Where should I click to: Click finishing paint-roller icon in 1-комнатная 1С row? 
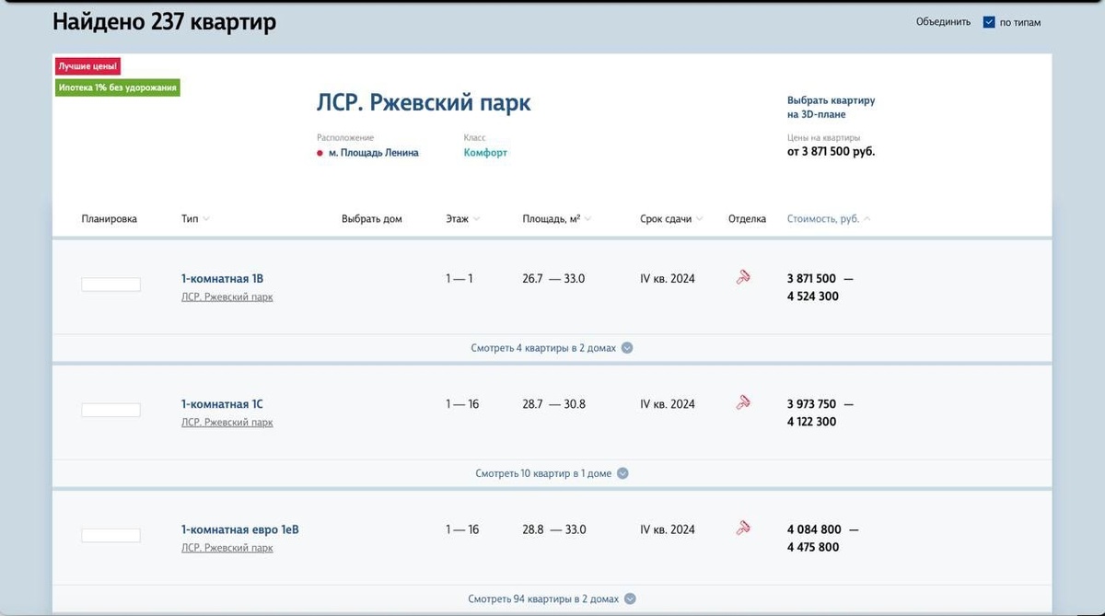pyautogui.click(x=743, y=401)
